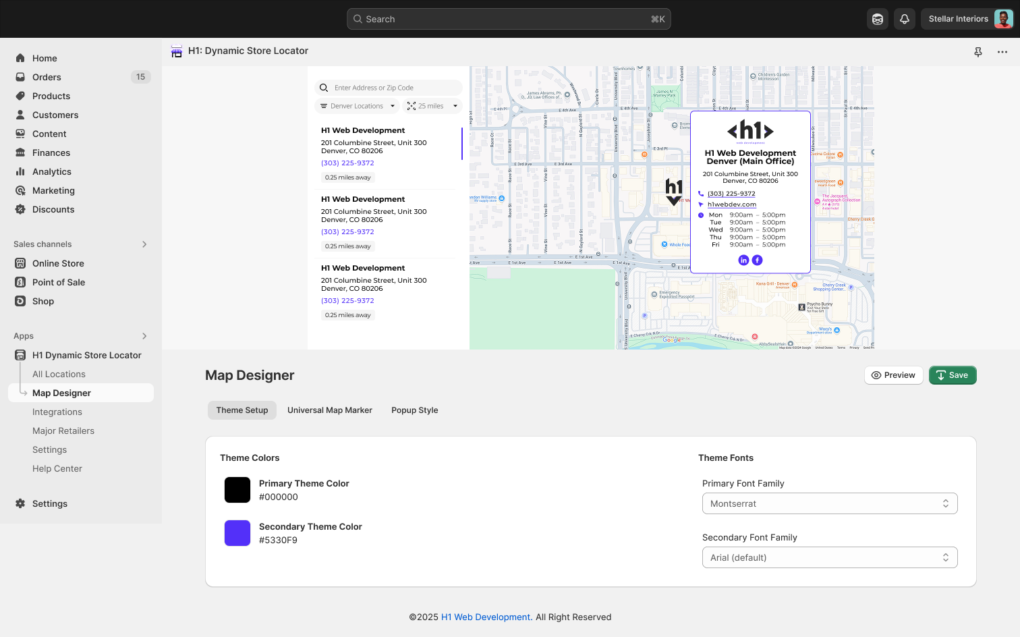Click the #5330F9 secondary color hex value
This screenshot has height=637, width=1020.
pyautogui.click(x=278, y=540)
